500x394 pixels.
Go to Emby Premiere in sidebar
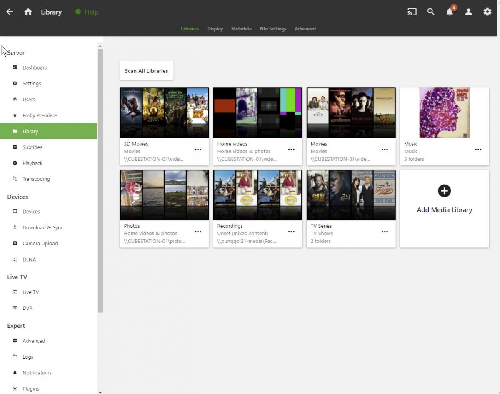click(40, 115)
